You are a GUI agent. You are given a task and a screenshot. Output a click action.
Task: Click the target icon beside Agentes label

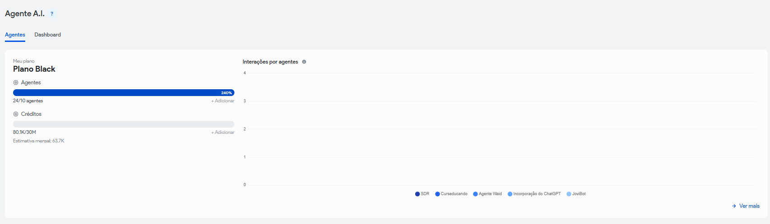16,82
